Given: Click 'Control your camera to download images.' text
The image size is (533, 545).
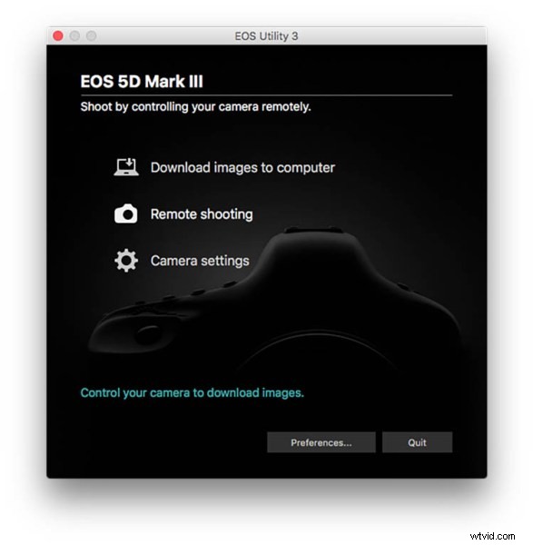Looking at the screenshot, I should click(192, 392).
